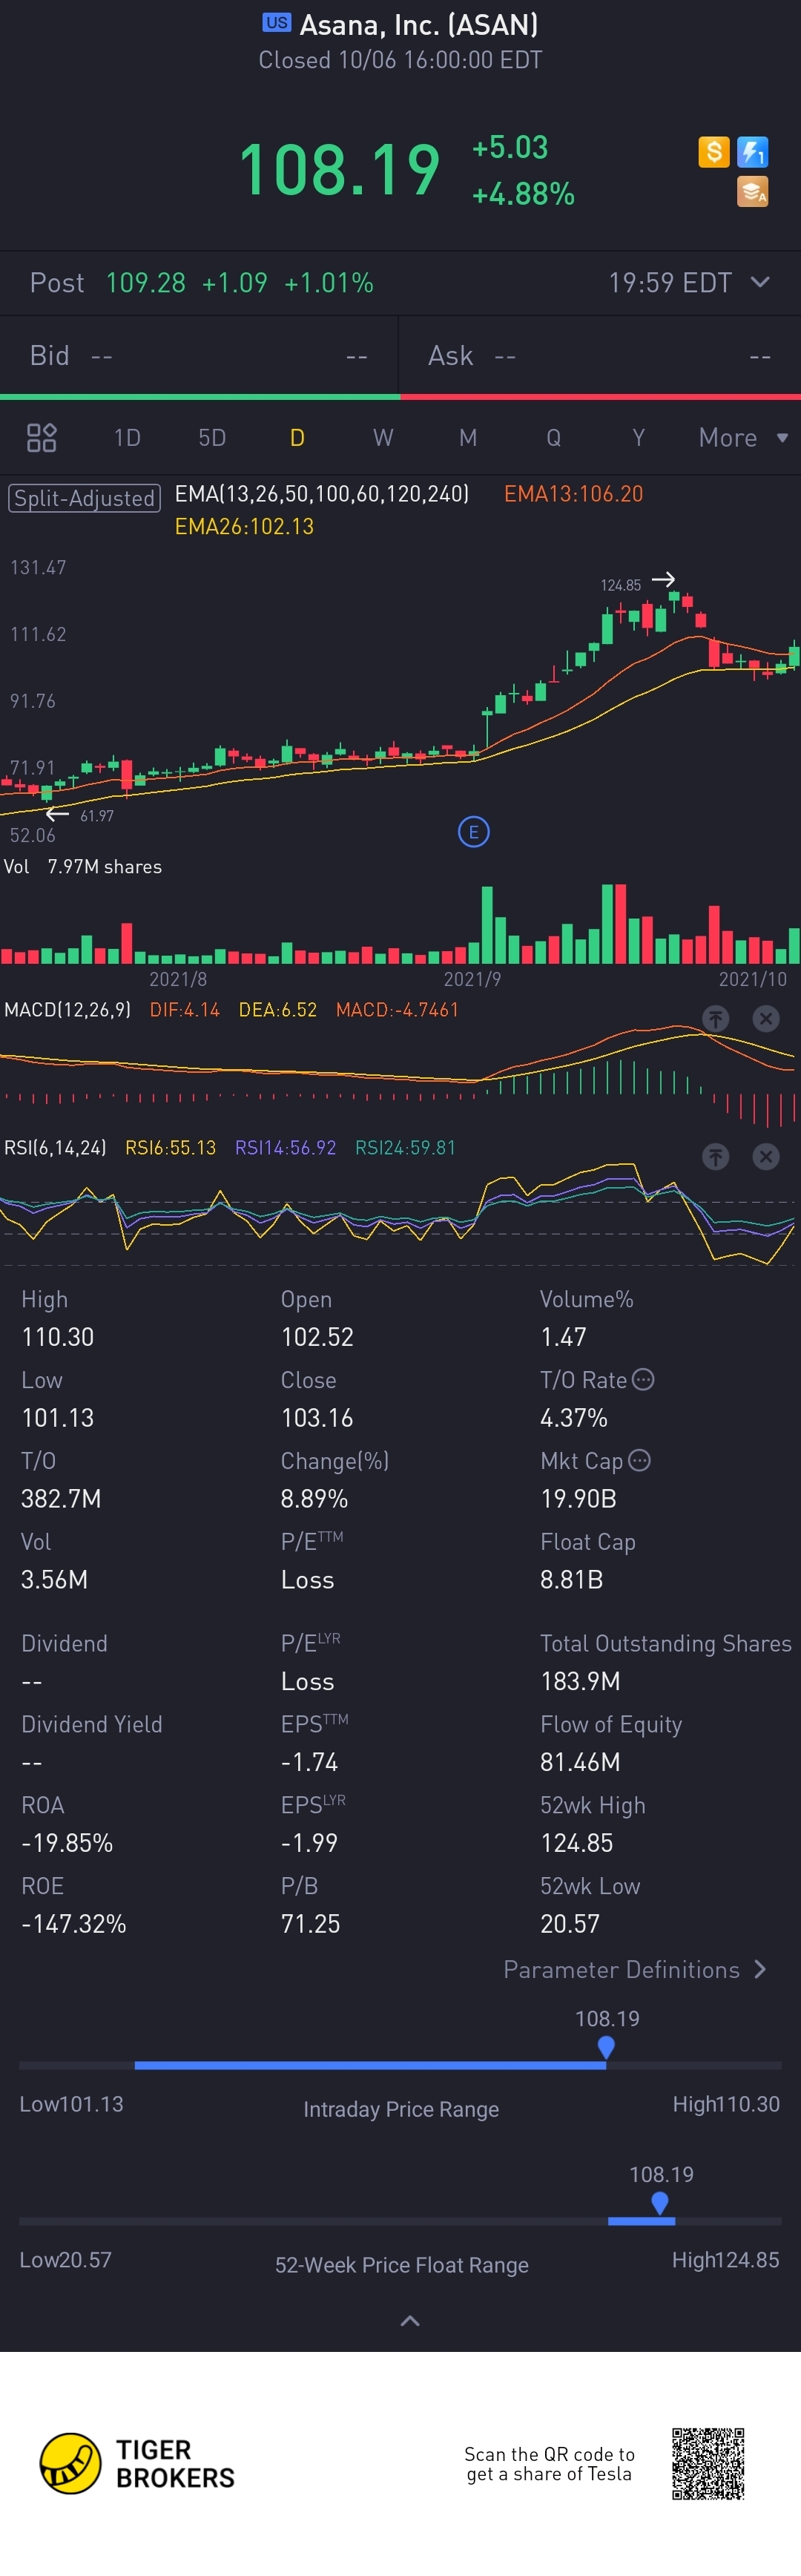
Task: Tap the 'Scan the QR code' promo text
Action: pos(549,2464)
